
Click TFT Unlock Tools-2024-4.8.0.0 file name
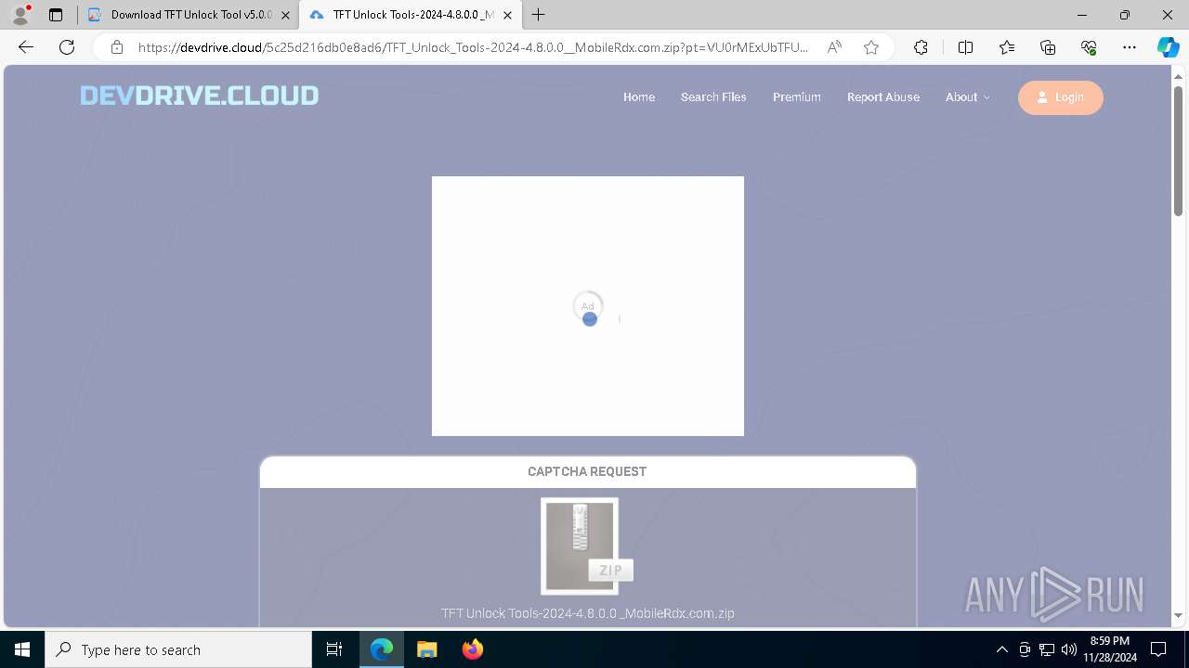(x=588, y=613)
